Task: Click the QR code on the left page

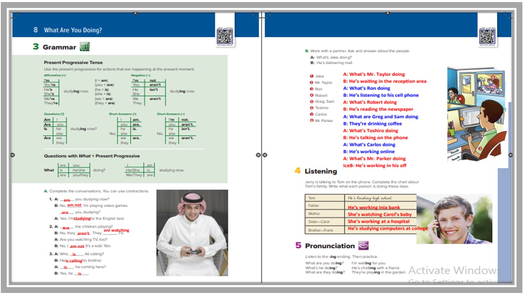Action: point(225,36)
